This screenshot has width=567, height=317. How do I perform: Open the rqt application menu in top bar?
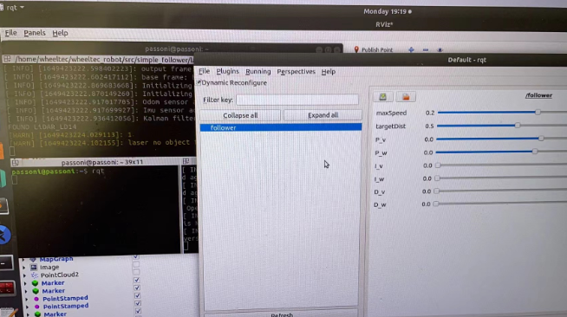tap(13, 7)
